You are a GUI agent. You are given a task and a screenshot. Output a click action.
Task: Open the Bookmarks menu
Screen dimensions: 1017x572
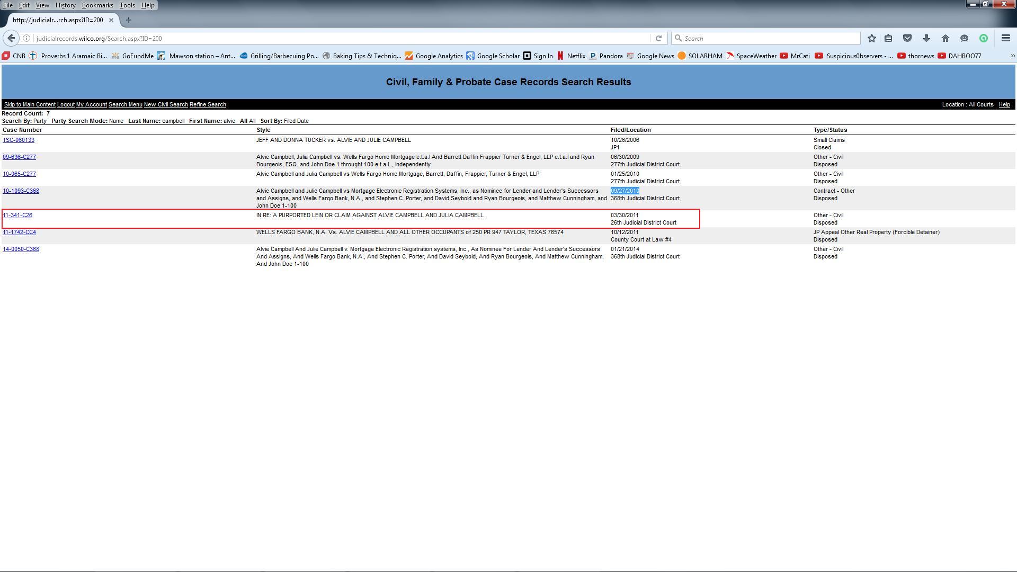[x=97, y=5]
